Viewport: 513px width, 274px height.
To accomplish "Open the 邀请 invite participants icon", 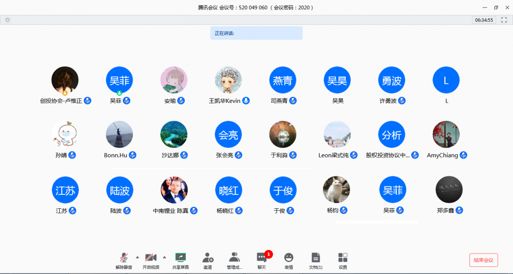I will point(208,258).
